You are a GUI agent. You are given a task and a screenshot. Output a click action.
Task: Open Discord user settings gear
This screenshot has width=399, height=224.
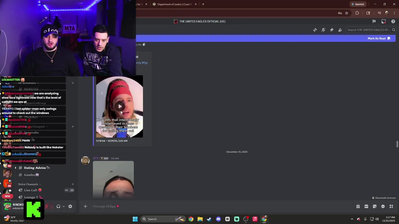pyautogui.click(x=70, y=206)
